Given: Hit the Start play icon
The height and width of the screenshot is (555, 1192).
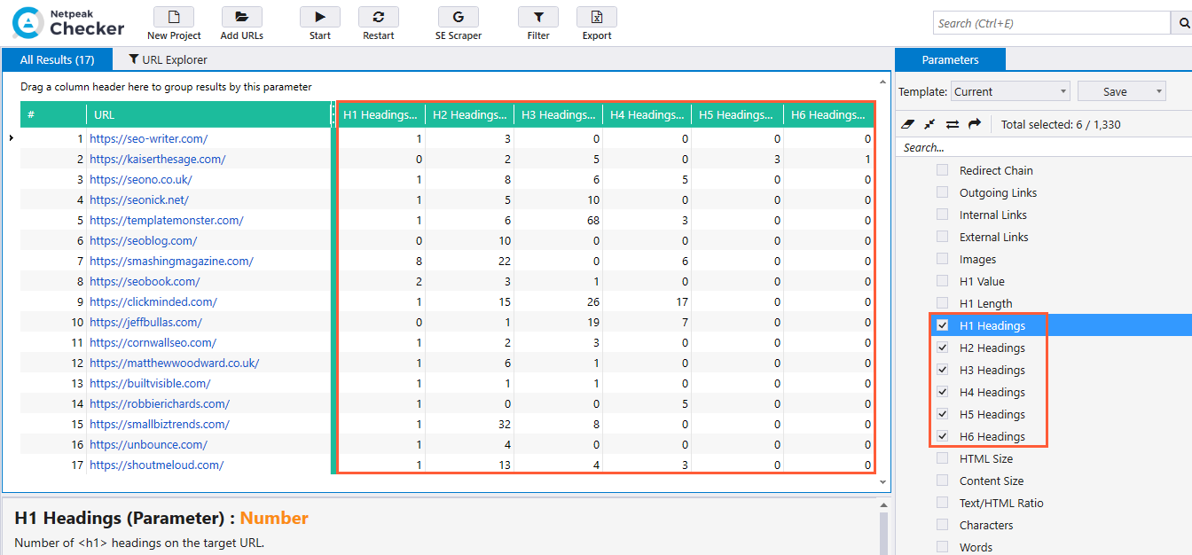Looking at the screenshot, I should (x=320, y=17).
